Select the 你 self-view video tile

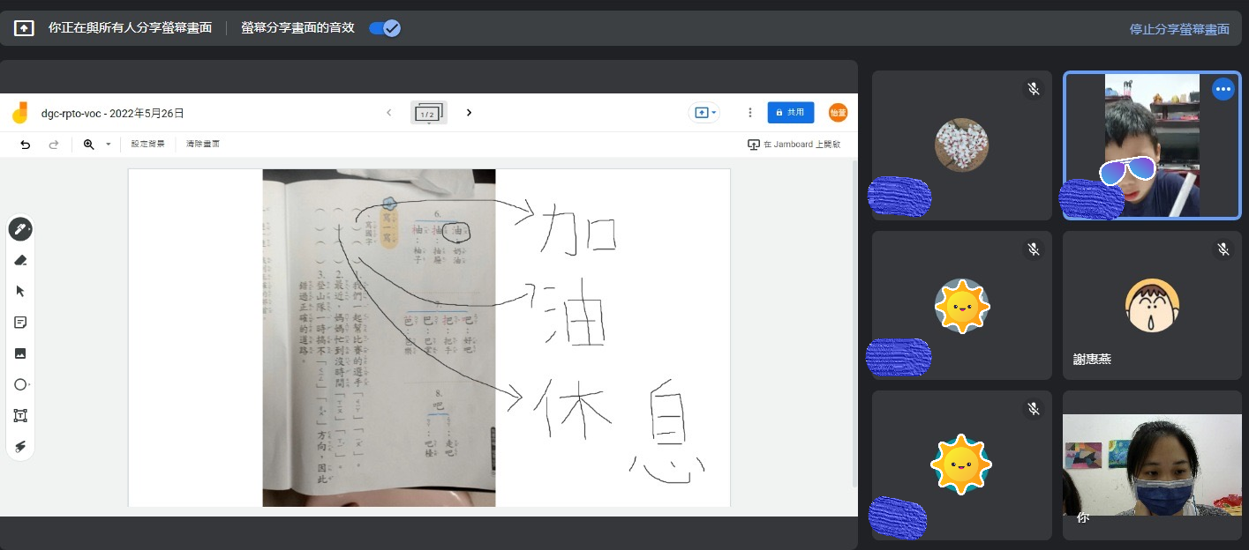pos(1152,465)
